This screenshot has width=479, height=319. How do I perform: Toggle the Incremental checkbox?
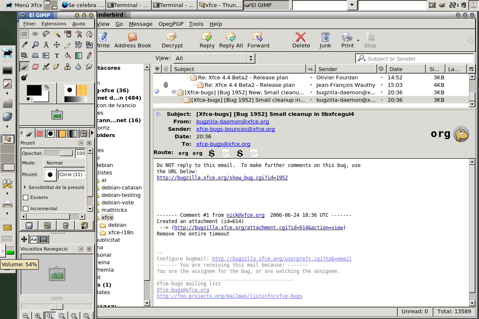pos(26,209)
